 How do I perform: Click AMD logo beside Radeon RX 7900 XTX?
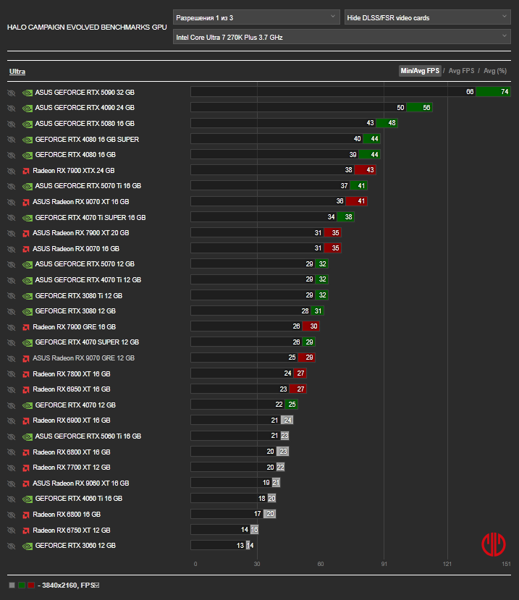pyautogui.click(x=26, y=171)
